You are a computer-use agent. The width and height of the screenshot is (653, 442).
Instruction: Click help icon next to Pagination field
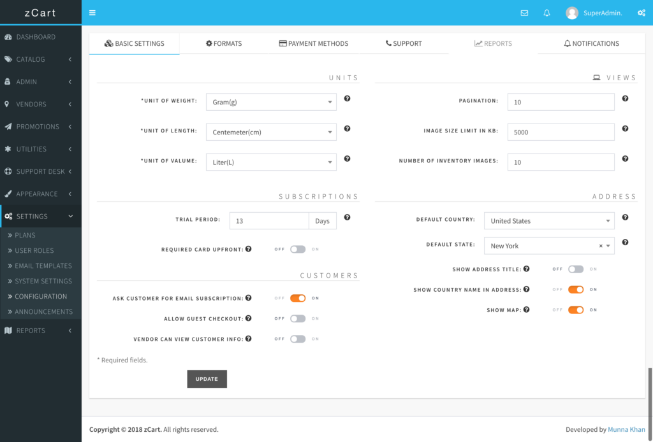[x=625, y=99]
